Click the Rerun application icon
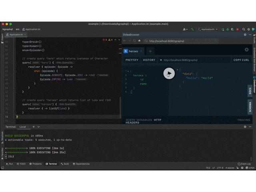Viewport: 256px width, 192px height. click(x=223, y=29)
